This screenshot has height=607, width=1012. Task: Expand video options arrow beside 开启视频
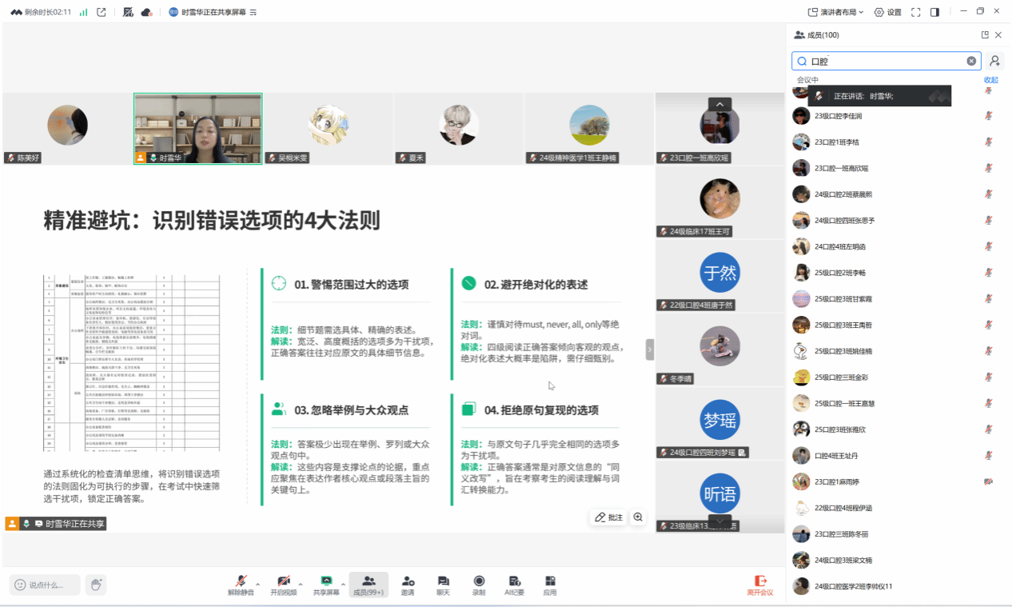point(301,582)
